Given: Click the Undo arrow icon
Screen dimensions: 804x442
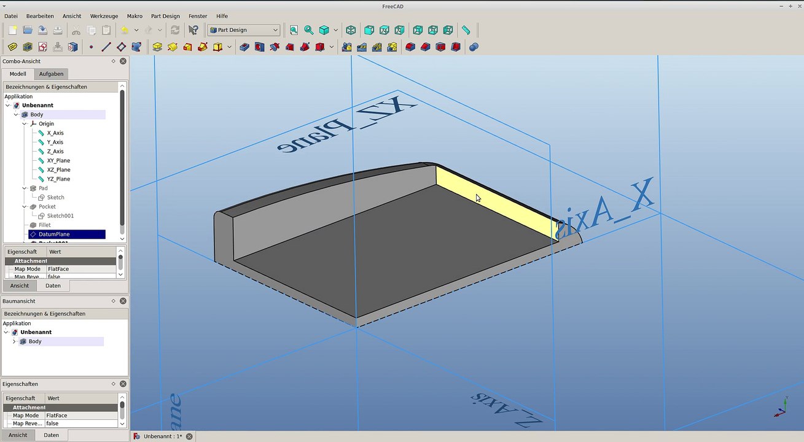Looking at the screenshot, I should tap(125, 30).
